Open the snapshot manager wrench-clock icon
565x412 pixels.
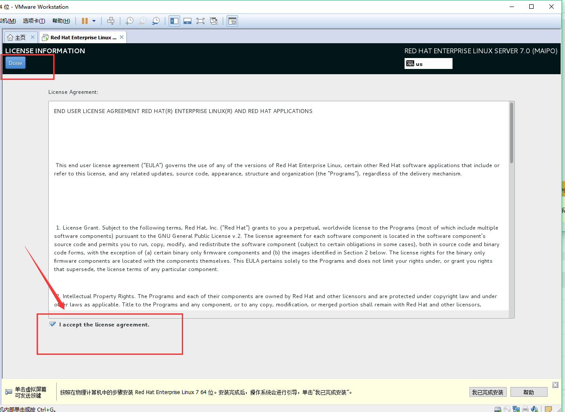[x=156, y=21]
